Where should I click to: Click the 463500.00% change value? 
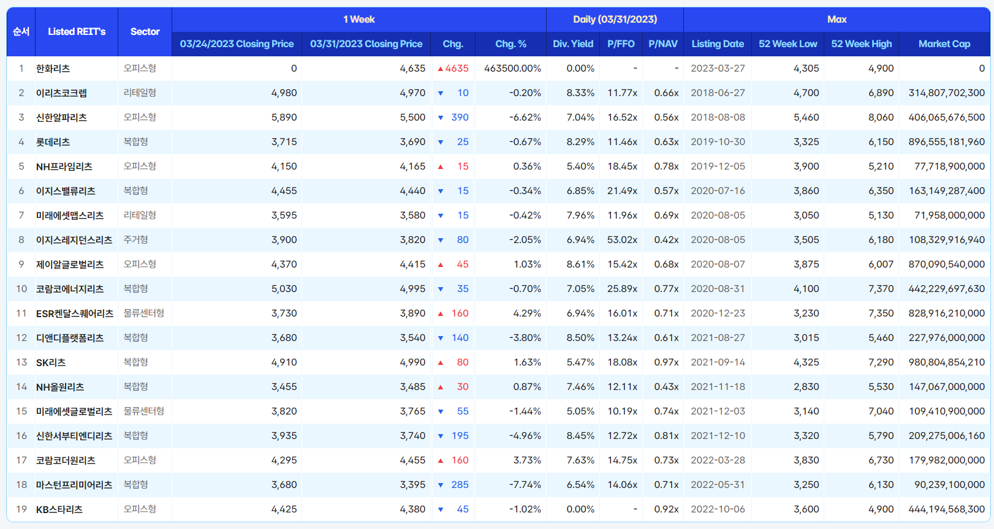pyautogui.click(x=512, y=69)
